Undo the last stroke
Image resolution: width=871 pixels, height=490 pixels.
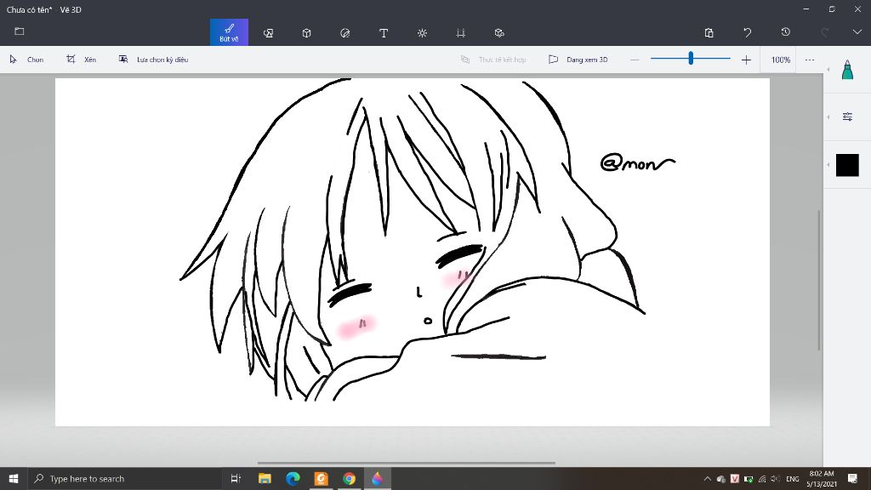(x=747, y=33)
